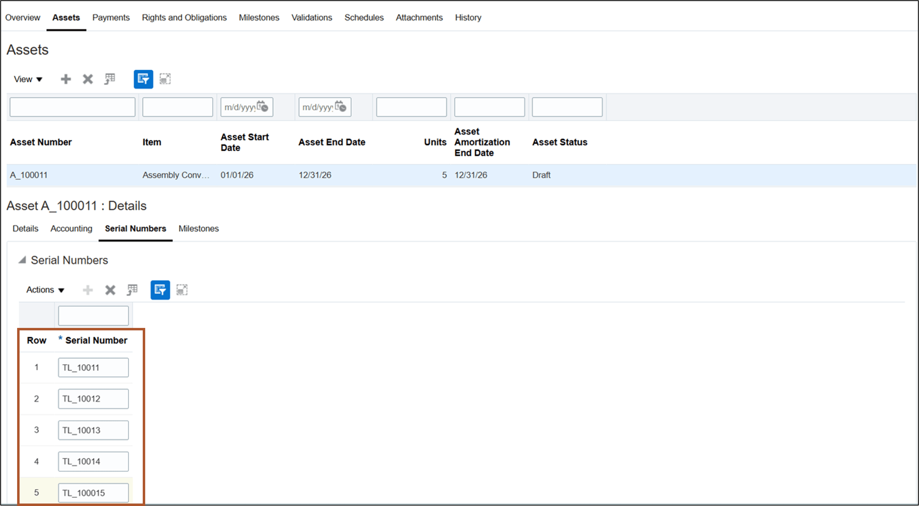919x506 pixels.
Task: Open the Payments tab
Action: [111, 17]
